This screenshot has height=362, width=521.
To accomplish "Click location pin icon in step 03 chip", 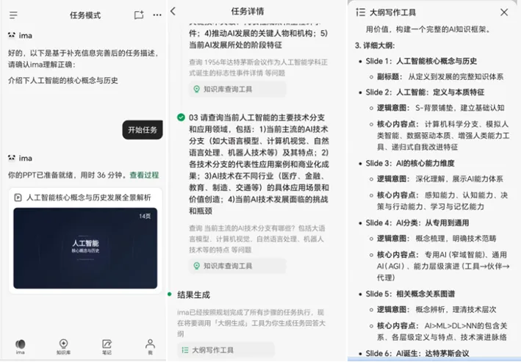I will [196, 266].
